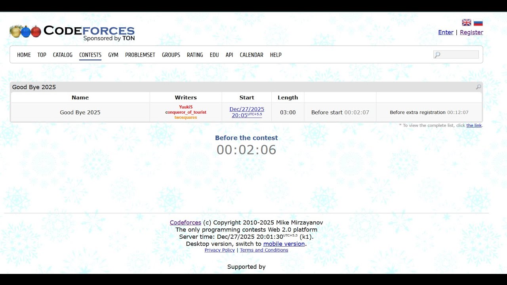Open the GROUPS menu item
The image size is (507, 285).
tap(171, 55)
